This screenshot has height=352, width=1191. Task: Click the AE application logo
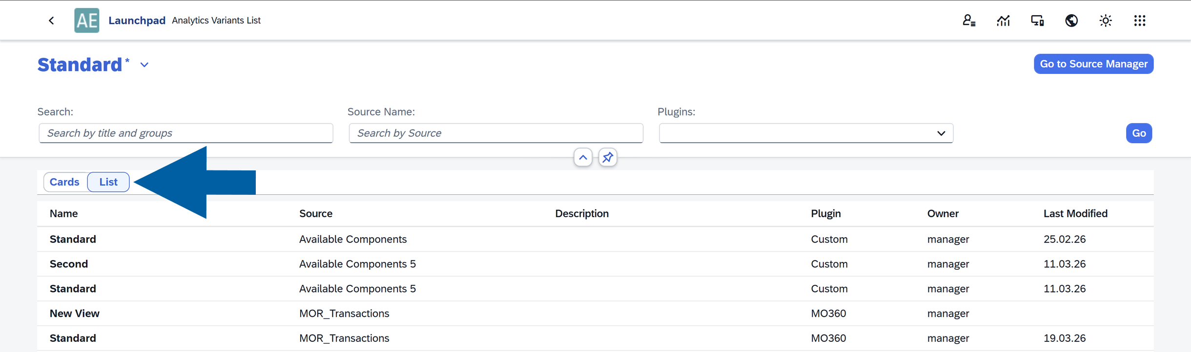click(87, 20)
